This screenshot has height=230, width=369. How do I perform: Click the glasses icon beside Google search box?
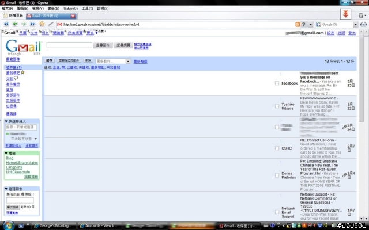[x=363, y=24]
